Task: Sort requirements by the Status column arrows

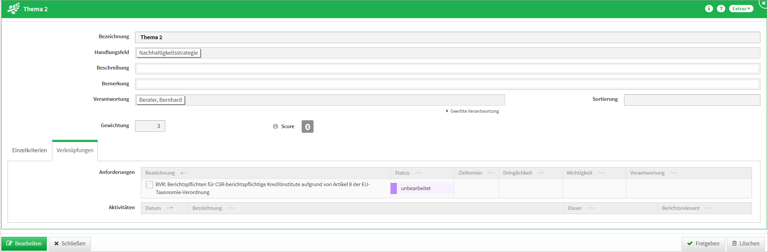Action: point(418,173)
